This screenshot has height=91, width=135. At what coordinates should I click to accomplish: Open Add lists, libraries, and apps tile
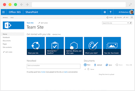point(74,46)
